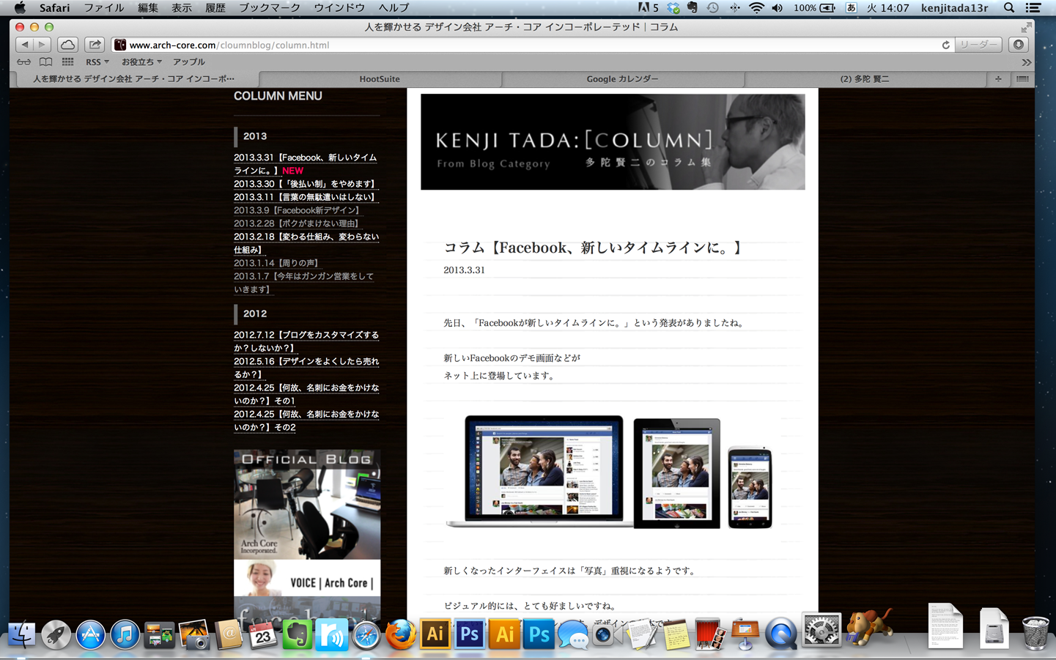The width and height of the screenshot is (1056, 660).
Task: Open iCloud Tabs cloud button
Action: pyautogui.click(x=67, y=45)
